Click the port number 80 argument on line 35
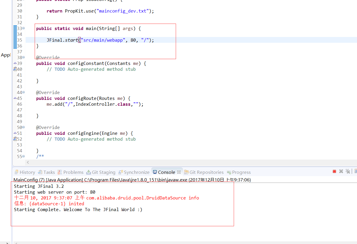This screenshot has width=357, height=244. tap(133, 40)
